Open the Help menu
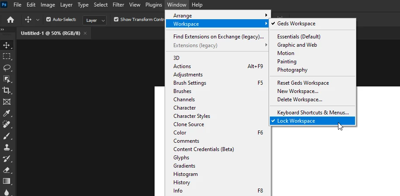The width and height of the screenshot is (400, 196). 197,5
